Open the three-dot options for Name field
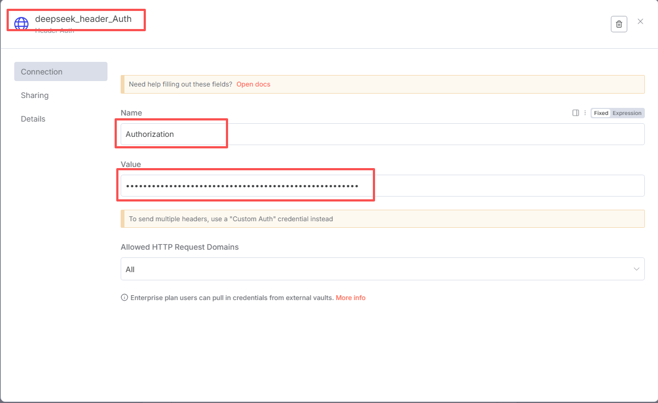This screenshot has width=658, height=403. 585,113
